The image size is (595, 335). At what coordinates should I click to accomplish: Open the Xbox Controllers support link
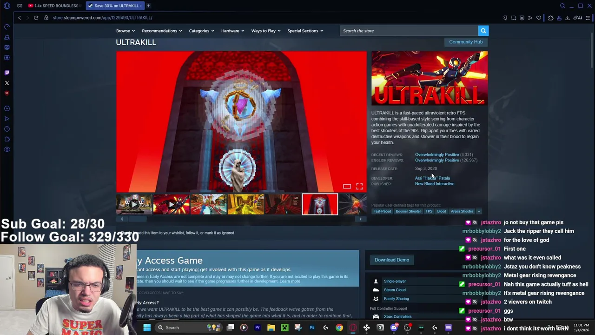tap(397, 317)
